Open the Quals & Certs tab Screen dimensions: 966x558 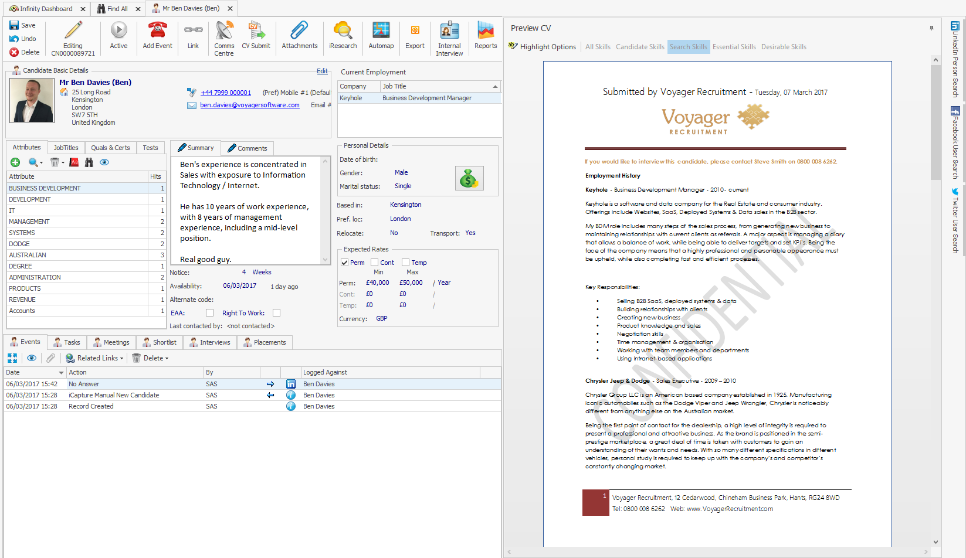tap(110, 147)
